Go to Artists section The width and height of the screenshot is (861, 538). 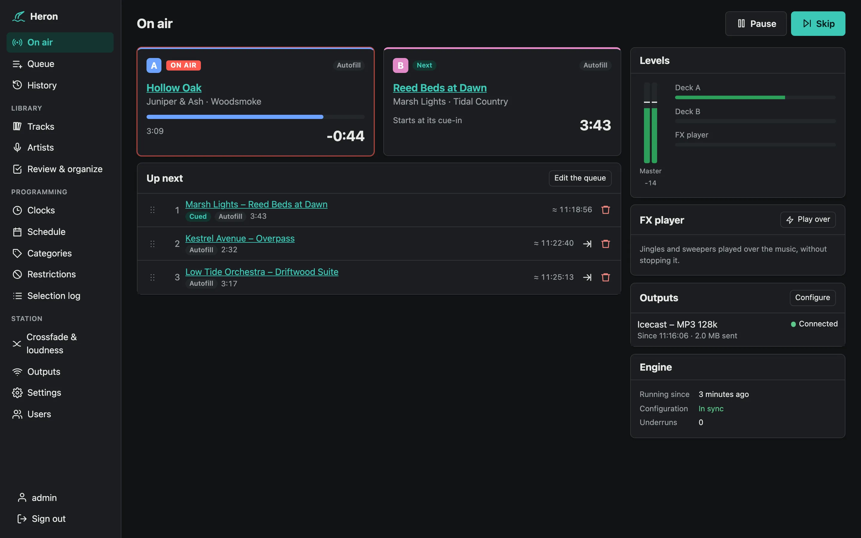(60, 147)
